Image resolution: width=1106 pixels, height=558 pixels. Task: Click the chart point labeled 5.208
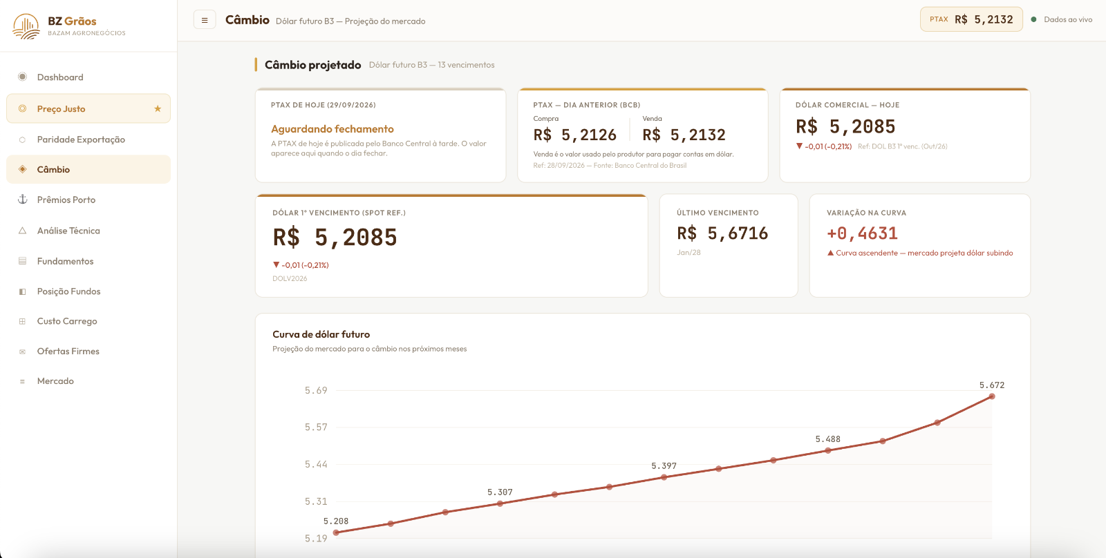pos(336,532)
